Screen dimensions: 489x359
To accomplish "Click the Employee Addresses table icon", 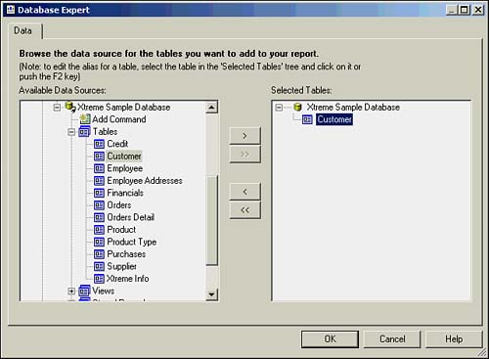I will pos(99,181).
